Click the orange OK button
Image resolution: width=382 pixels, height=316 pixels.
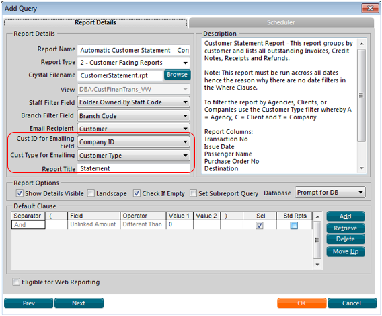pyautogui.click(x=301, y=303)
